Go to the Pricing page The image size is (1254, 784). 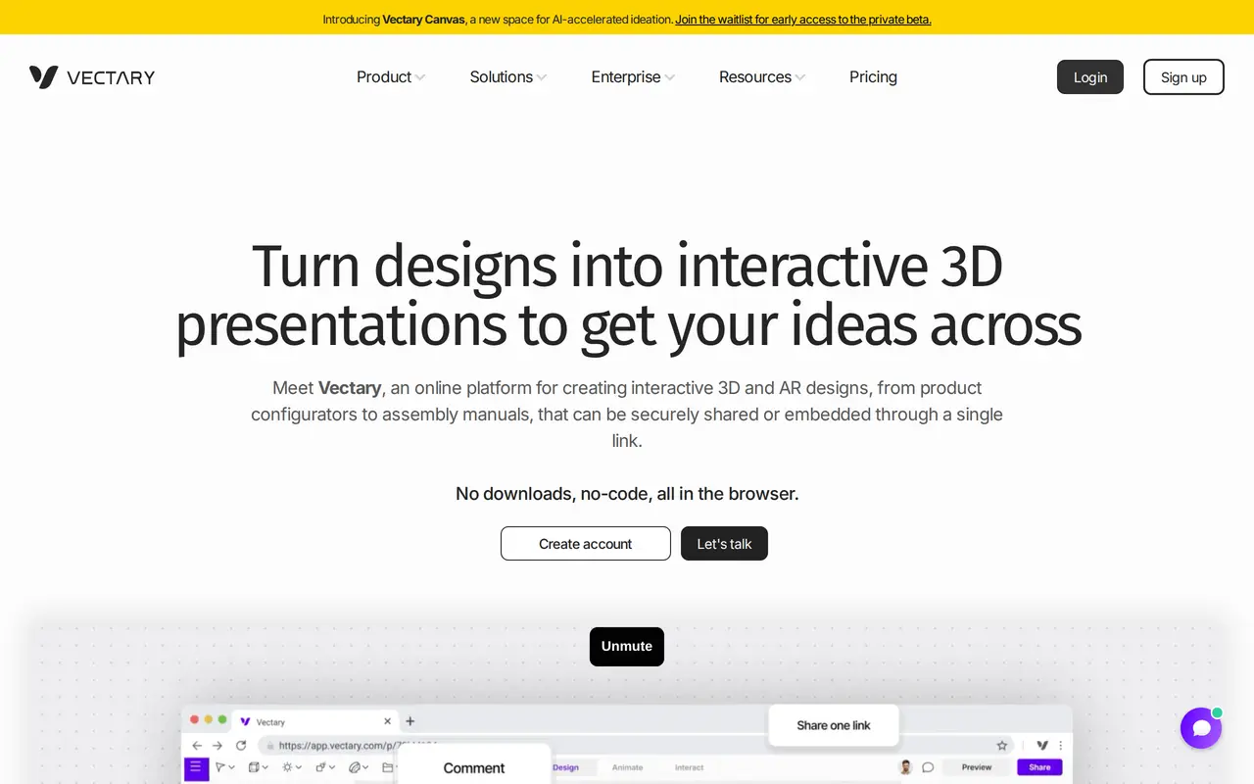873,76
